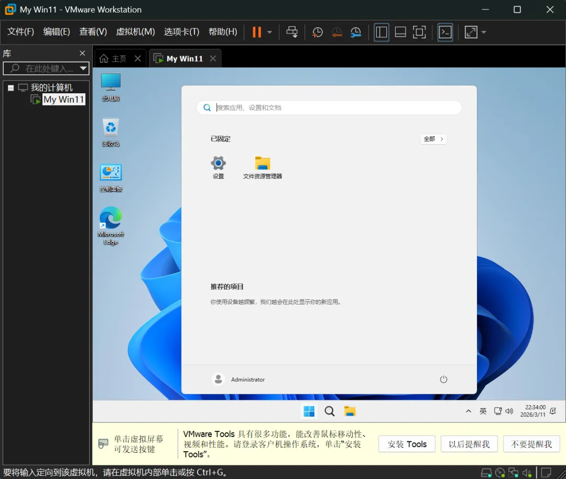Select 我的计算机 in the library tree
This screenshot has height=479, width=566.
coord(51,88)
